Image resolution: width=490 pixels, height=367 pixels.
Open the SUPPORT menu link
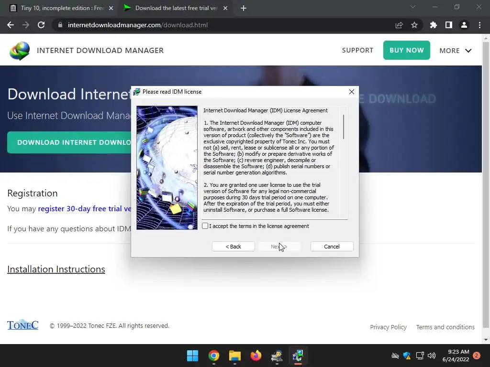click(x=357, y=50)
